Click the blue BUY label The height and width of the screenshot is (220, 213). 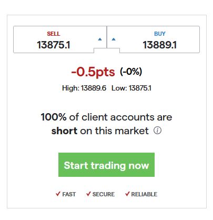tap(160, 34)
